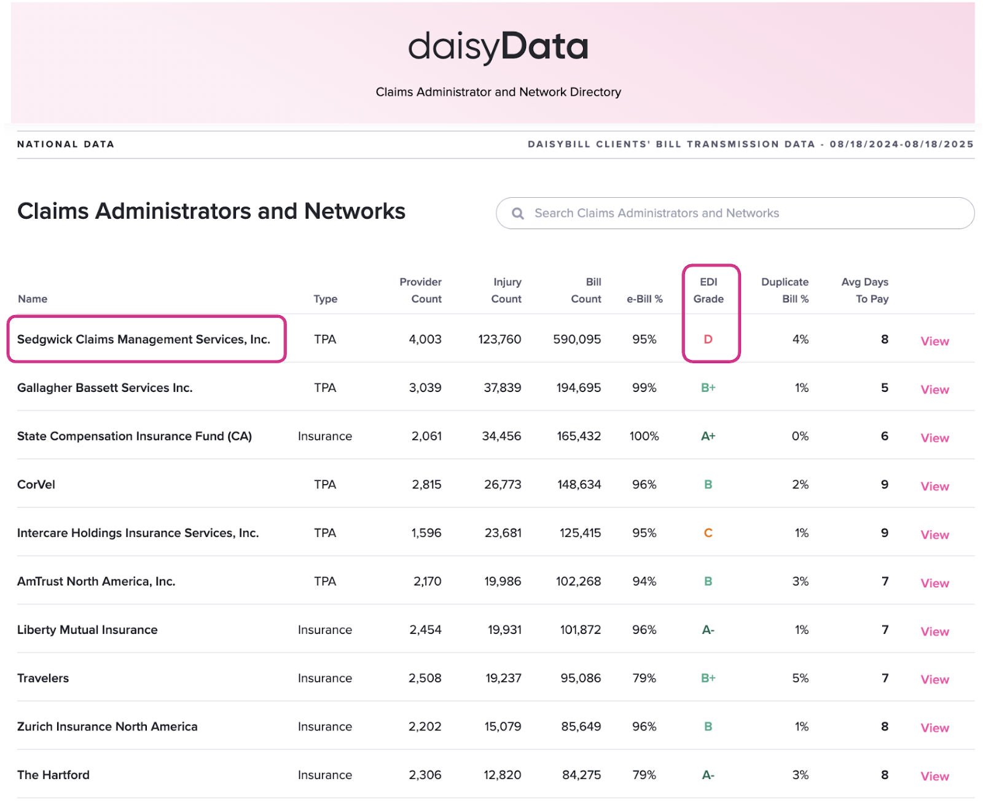Select Liberty Mutual Insurance name
Image resolution: width=983 pixels, height=806 pixels.
pyautogui.click(x=87, y=630)
